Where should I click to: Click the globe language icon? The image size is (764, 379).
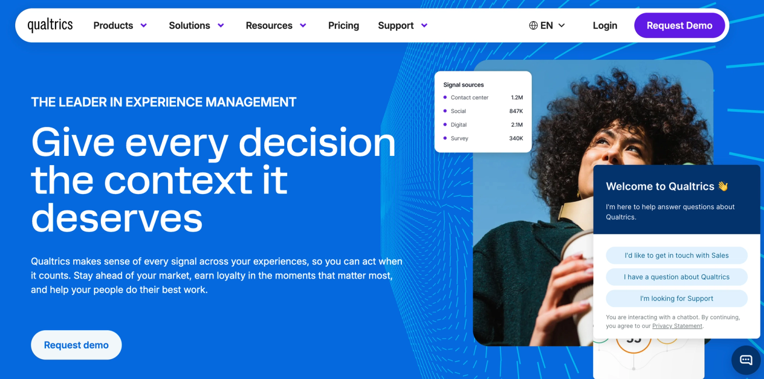(x=533, y=25)
